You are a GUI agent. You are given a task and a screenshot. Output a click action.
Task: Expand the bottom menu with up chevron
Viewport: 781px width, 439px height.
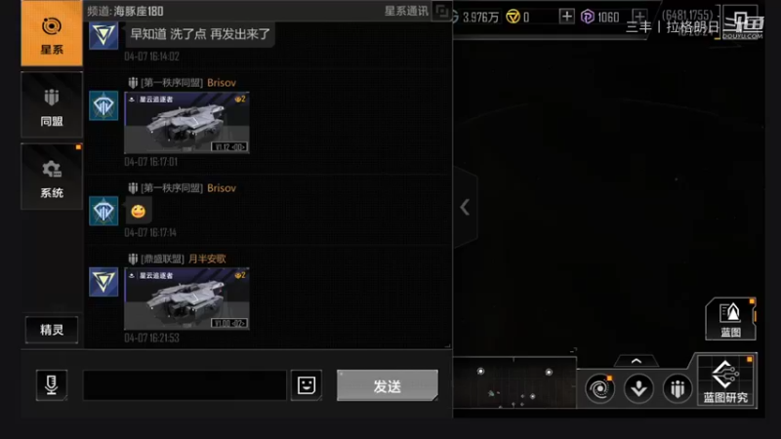[x=637, y=361]
